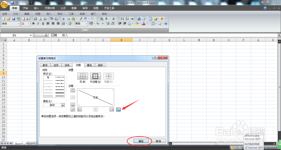This screenshot has height=150, width=281.
Task: Click the Sort Ascending A-Z icon
Action: coord(122,19)
